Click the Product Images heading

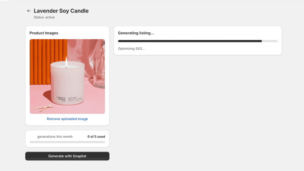(44, 33)
